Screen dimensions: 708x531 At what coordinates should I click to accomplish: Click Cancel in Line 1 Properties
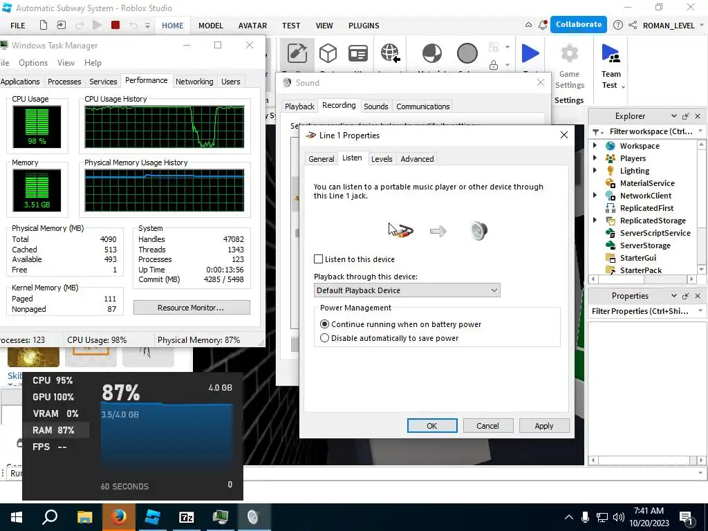pyautogui.click(x=487, y=426)
